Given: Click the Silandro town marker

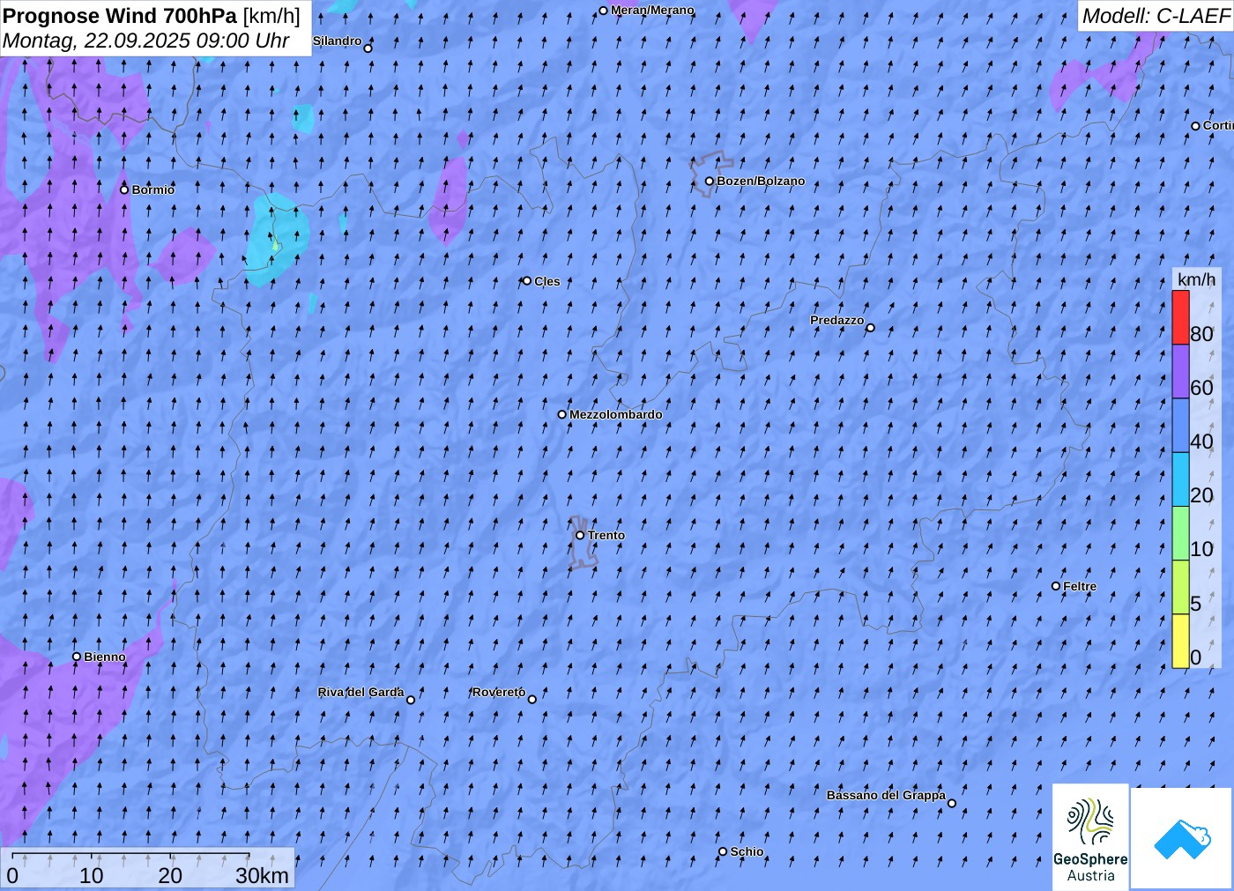Looking at the screenshot, I should coord(368,48).
